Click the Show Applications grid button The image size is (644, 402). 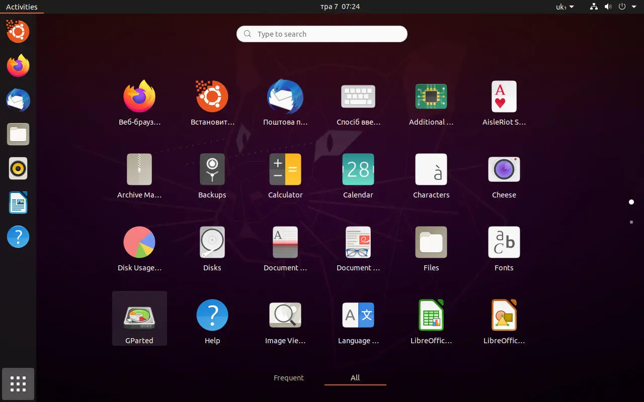click(x=18, y=384)
